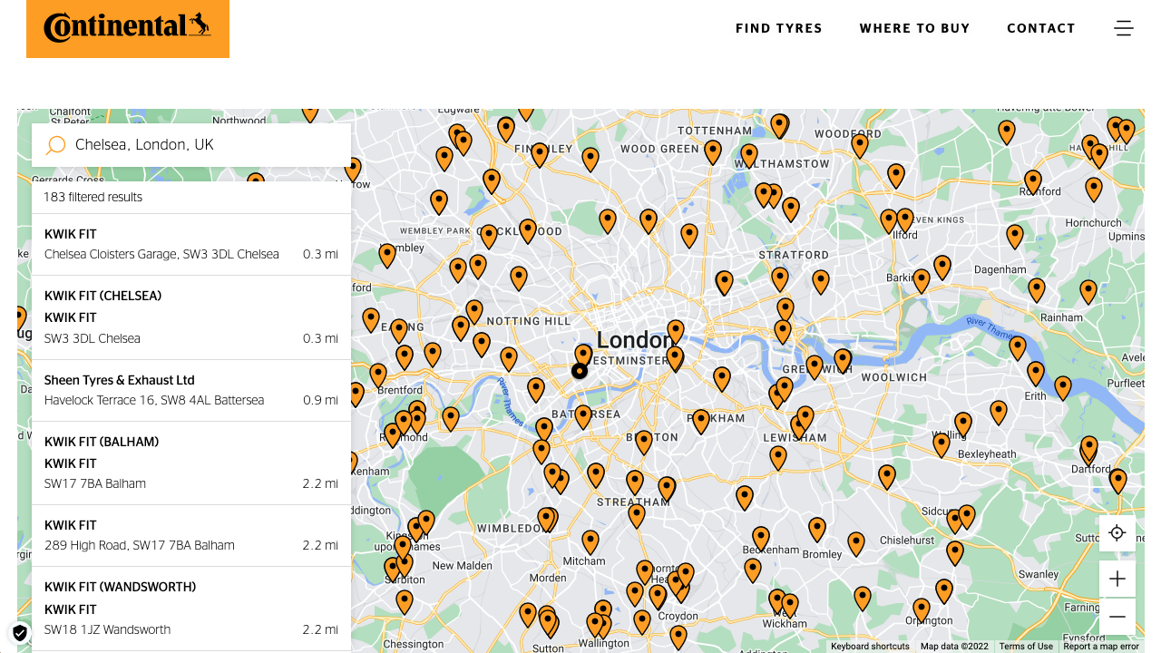Open Sheen Tyres & Exhaust Ltd result
The height and width of the screenshot is (653, 1161).
[x=191, y=391]
